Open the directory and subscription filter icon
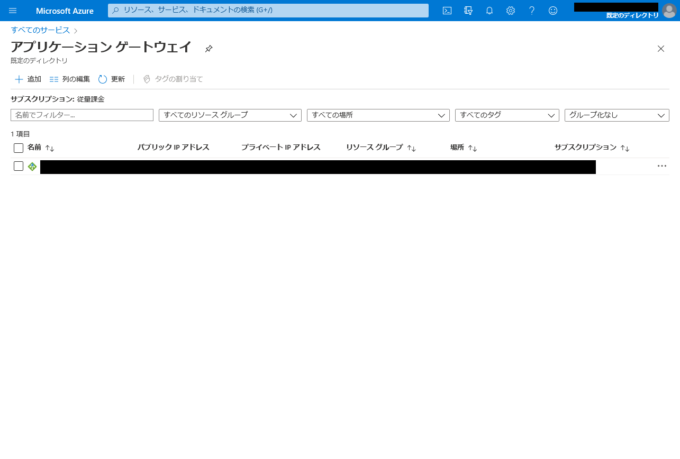Viewport: 680px width, 459px height. point(468,11)
